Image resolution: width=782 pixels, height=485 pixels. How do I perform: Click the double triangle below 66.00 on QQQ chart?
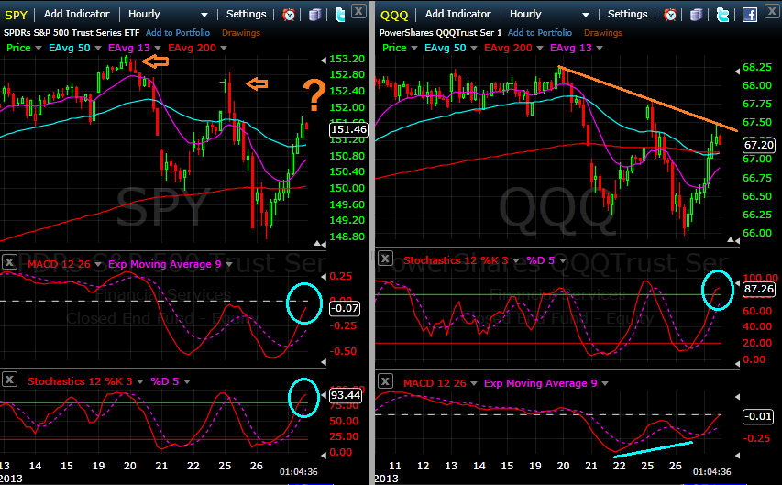pos(733,240)
